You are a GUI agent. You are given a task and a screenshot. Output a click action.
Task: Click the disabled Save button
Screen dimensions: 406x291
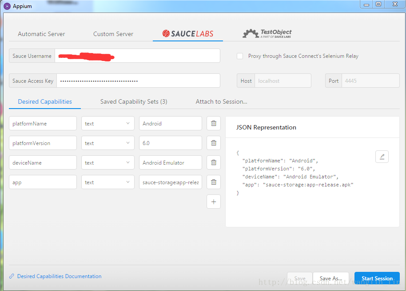tap(300, 278)
